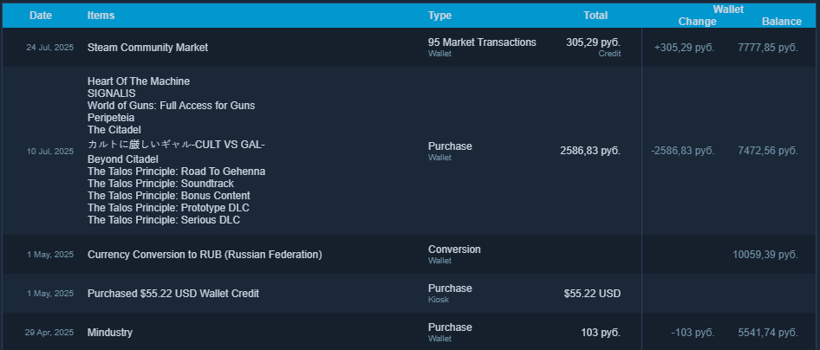Click the 7777,85 руб. balance
The height and width of the screenshot is (350, 820).
point(768,48)
